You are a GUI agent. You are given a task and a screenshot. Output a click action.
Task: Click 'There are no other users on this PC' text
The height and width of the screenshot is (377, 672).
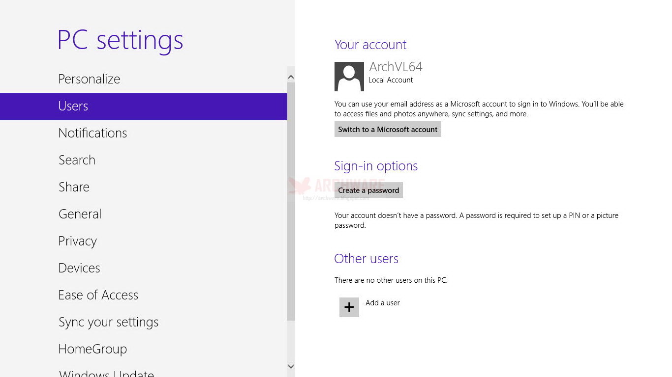tap(391, 280)
